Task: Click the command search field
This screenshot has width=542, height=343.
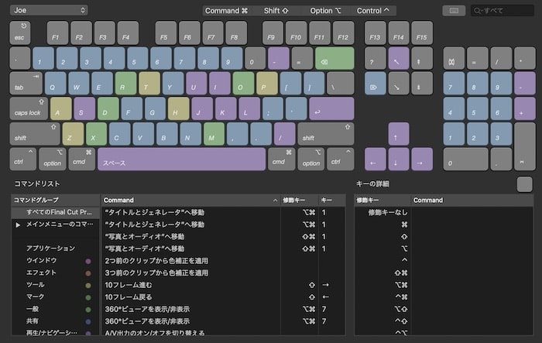Action: (503, 11)
